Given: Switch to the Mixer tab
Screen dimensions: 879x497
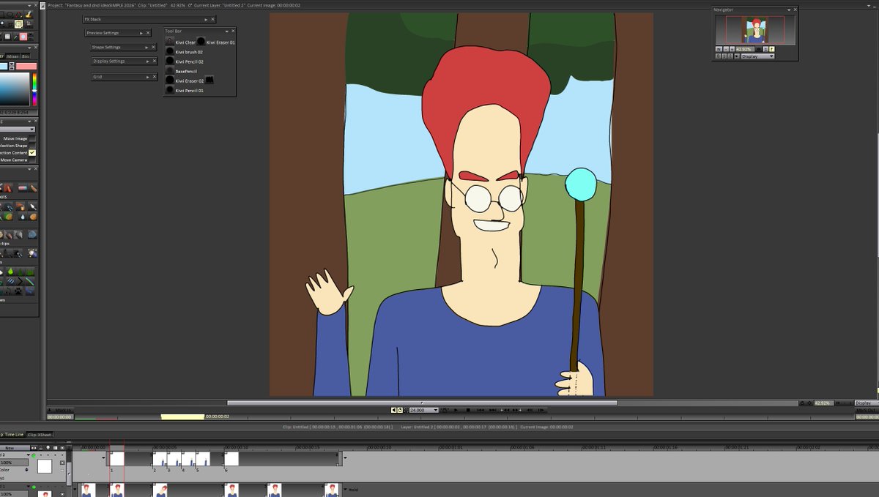Looking at the screenshot, I should click(x=13, y=56).
